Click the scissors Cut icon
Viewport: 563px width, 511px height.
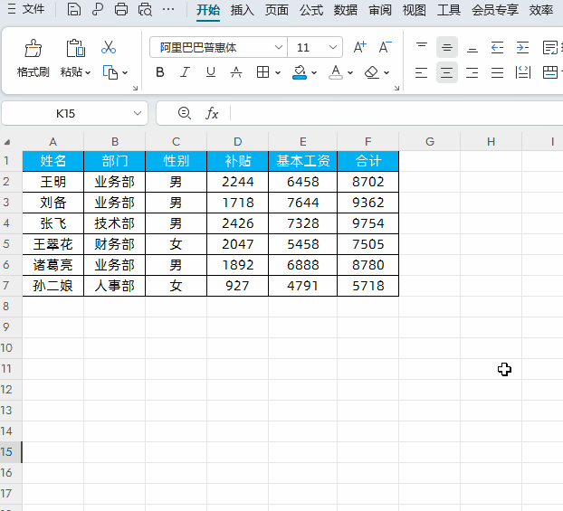(x=109, y=48)
